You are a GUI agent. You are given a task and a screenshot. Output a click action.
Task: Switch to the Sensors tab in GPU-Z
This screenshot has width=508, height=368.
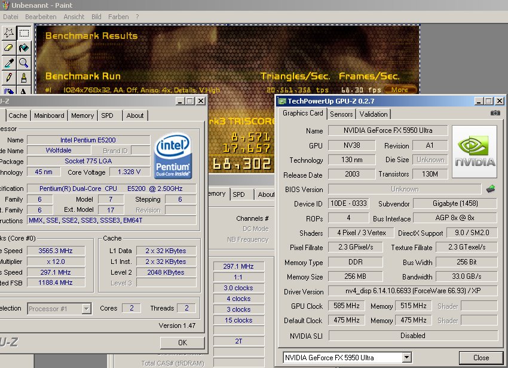click(341, 114)
